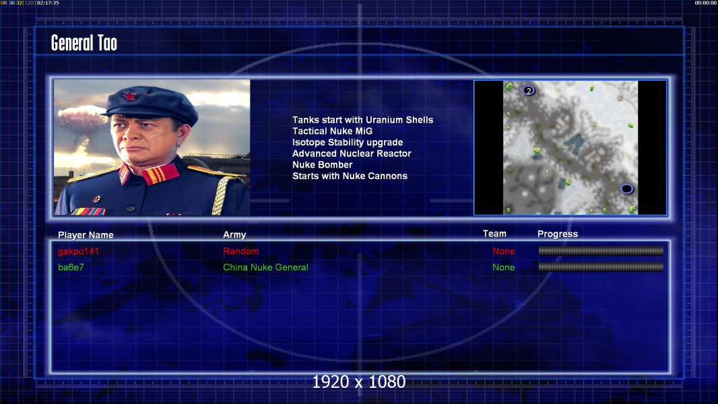Click the General Tao title heading
The height and width of the screenshot is (404, 718).
coord(84,43)
